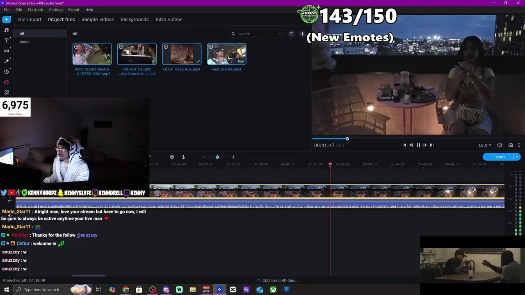The image size is (525, 295).
Task: Open the Titles text tool
Action: pyautogui.click(x=7, y=40)
